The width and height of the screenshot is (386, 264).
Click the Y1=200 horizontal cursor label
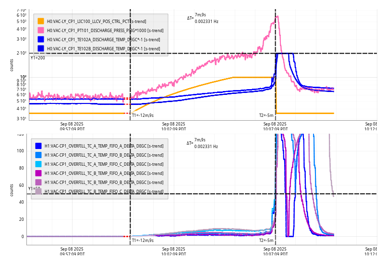pos(37,57)
